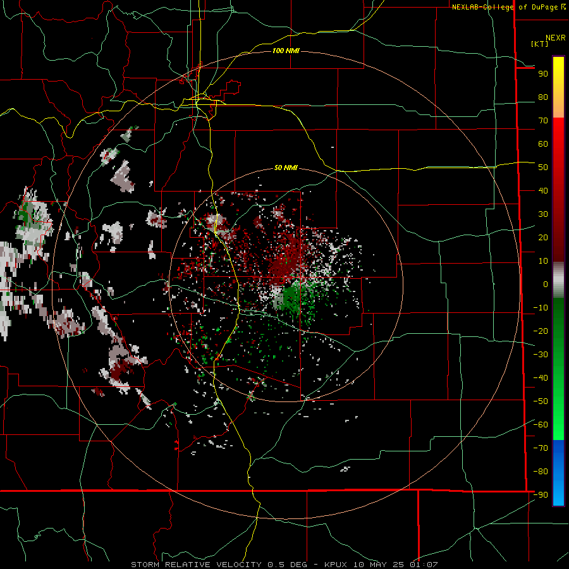Click the 50 NMI range ring label
This screenshot has width=569, height=569.
[286, 168]
